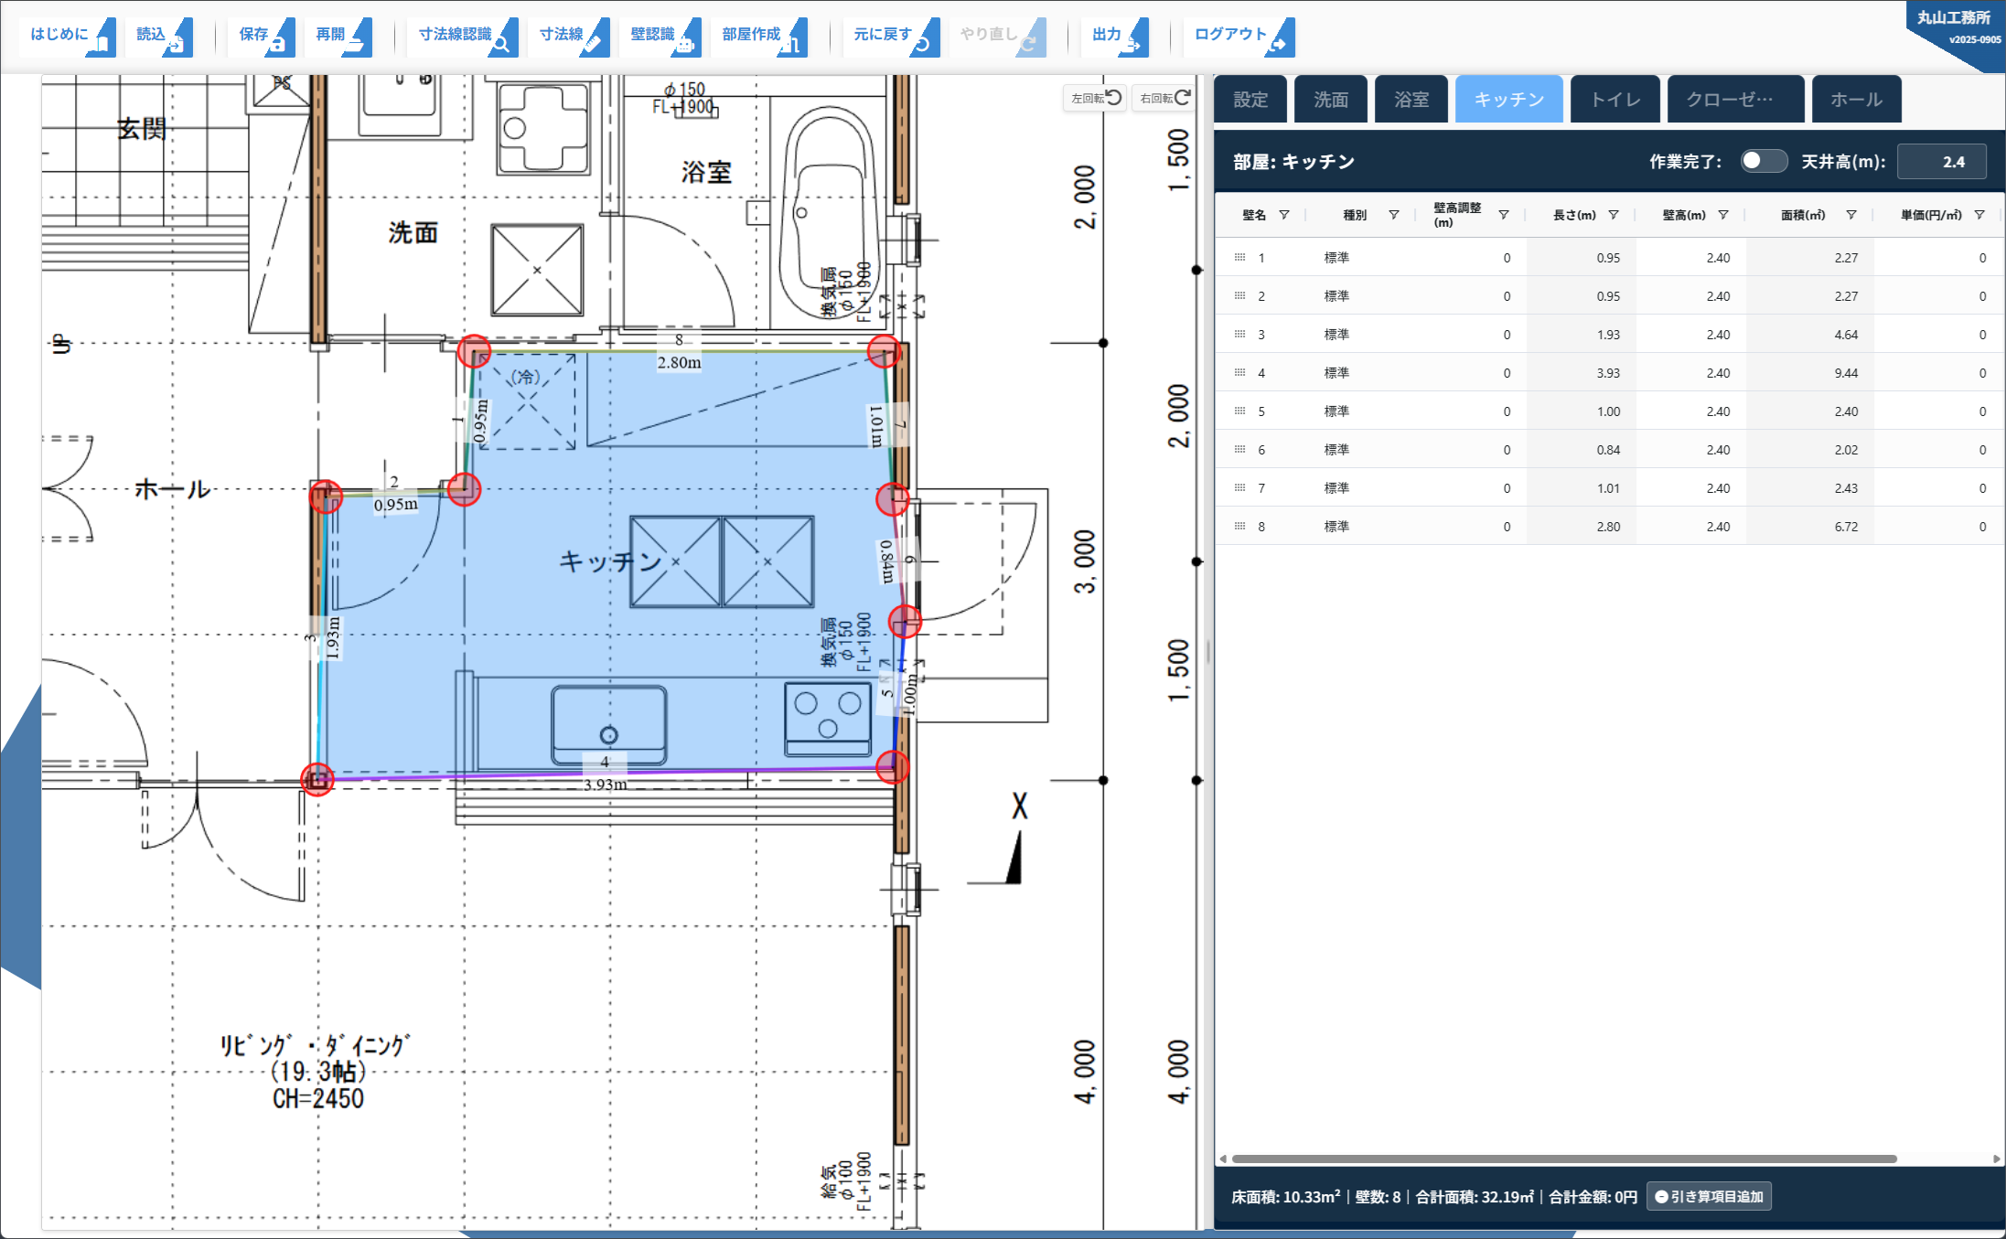Rotate the plan right with 右回転
2006x1239 pixels.
pos(1164,98)
